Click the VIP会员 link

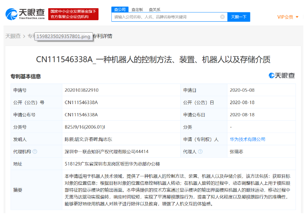pos(285,17)
